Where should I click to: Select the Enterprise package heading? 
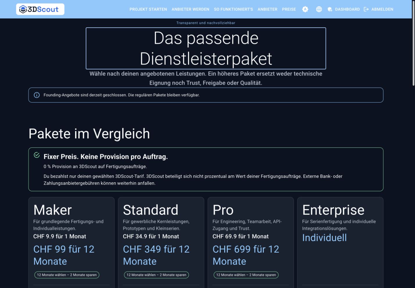point(333,210)
